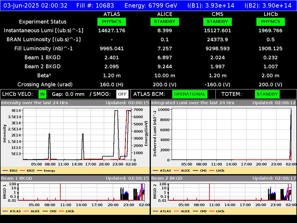This screenshot has width=297, height=223.
Task: Click the CMS column header
Action: click(x=218, y=14)
